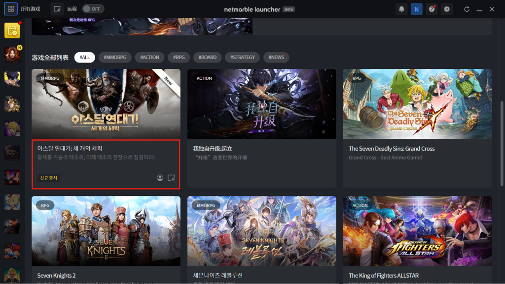Select sidebar blonde Seven Deadly Sins character icon
505x284 pixels.
tap(12, 128)
